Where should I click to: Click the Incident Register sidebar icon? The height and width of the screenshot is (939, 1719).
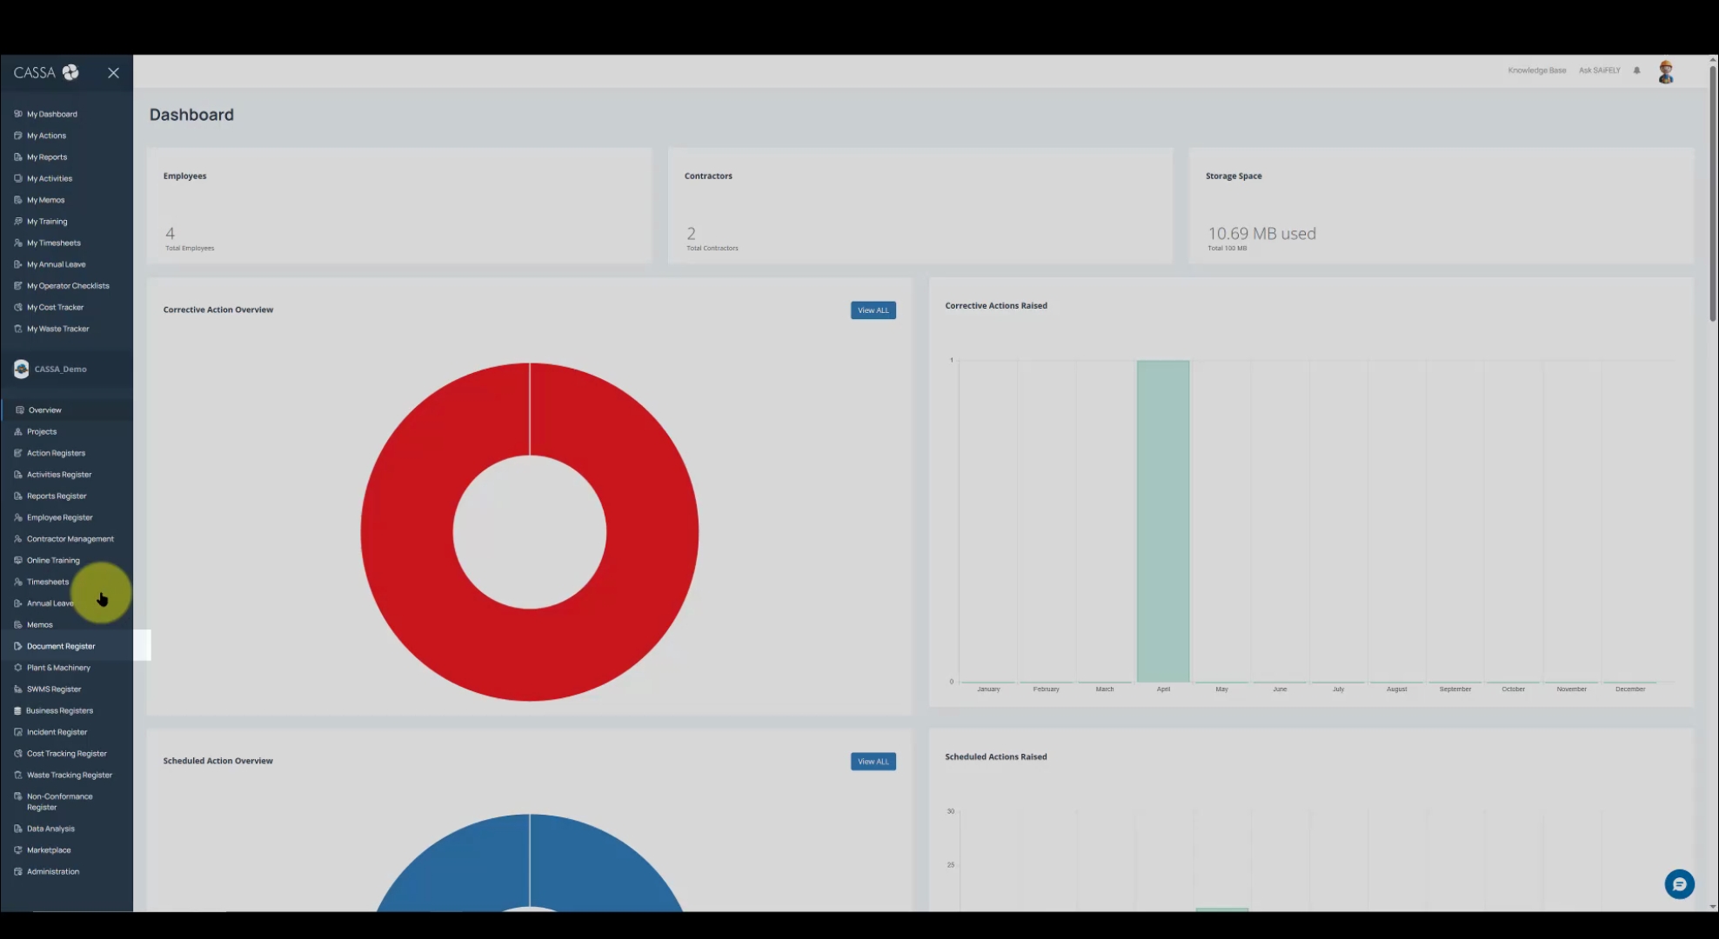tap(17, 732)
